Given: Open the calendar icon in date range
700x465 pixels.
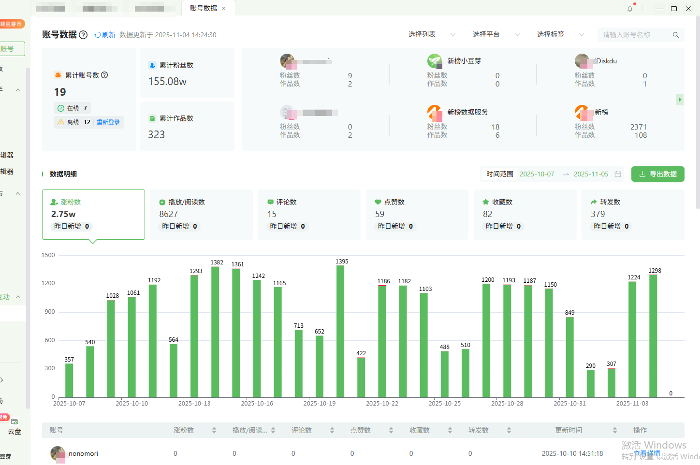Looking at the screenshot, I should 618,174.
